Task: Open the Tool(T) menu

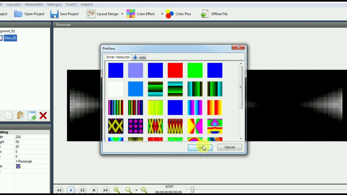Action: (x=71, y=4)
